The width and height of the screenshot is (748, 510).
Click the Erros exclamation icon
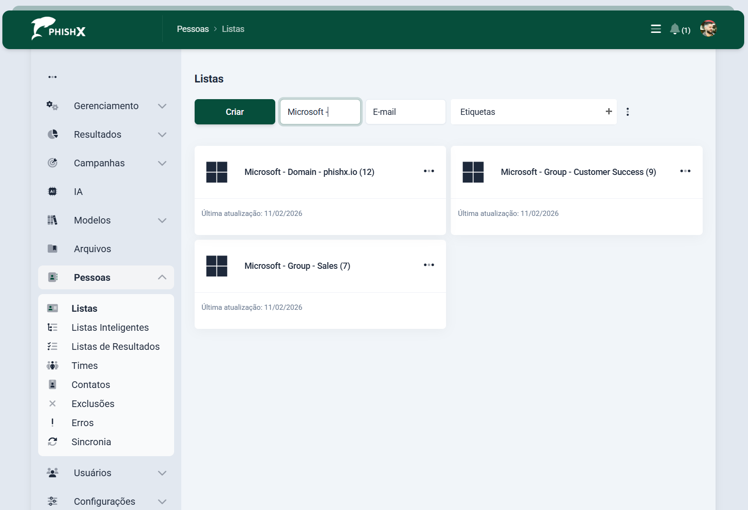(52, 423)
